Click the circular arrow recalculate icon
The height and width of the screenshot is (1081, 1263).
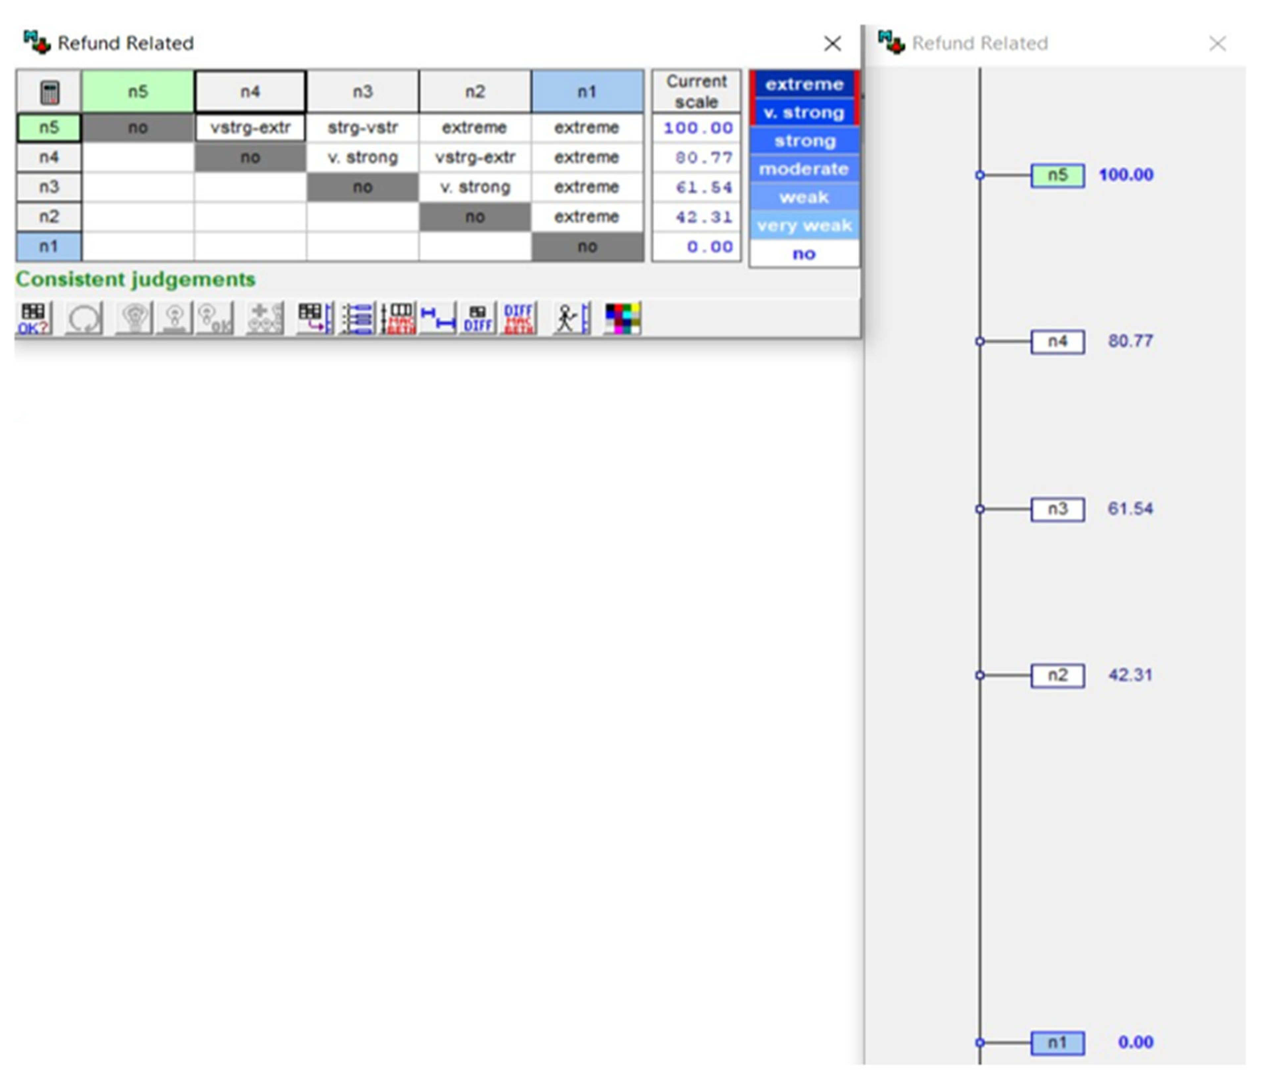click(x=84, y=318)
